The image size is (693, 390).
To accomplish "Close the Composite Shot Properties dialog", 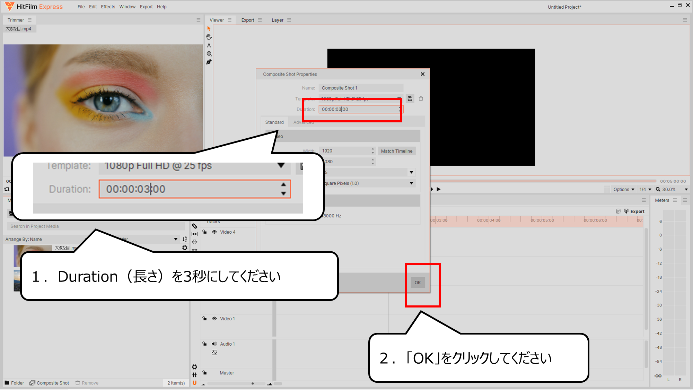I will [422, 74].
